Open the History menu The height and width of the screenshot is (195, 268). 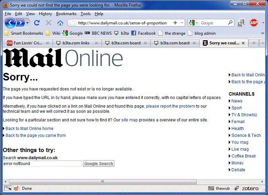pyautogui.click(x=45, y=14)
